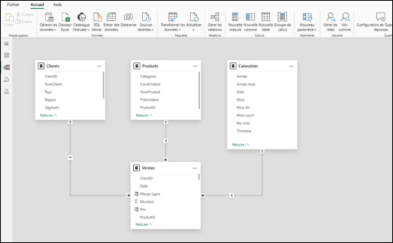Select the Clients table header

coord(70,66)
